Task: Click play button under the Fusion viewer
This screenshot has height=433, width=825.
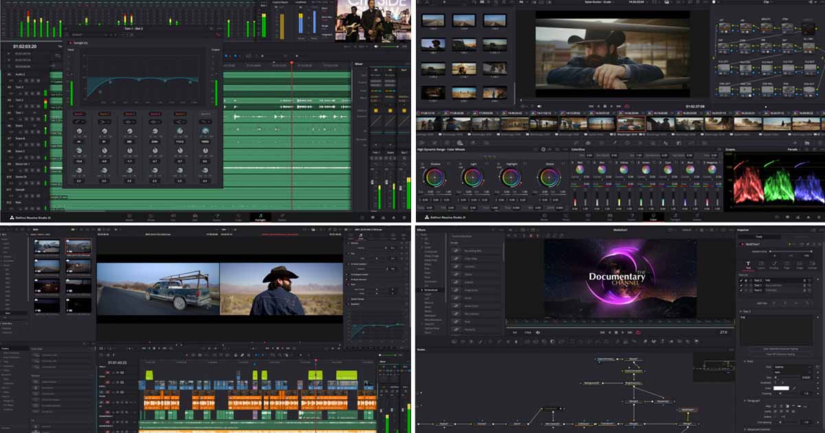Action: pos(623,333)
